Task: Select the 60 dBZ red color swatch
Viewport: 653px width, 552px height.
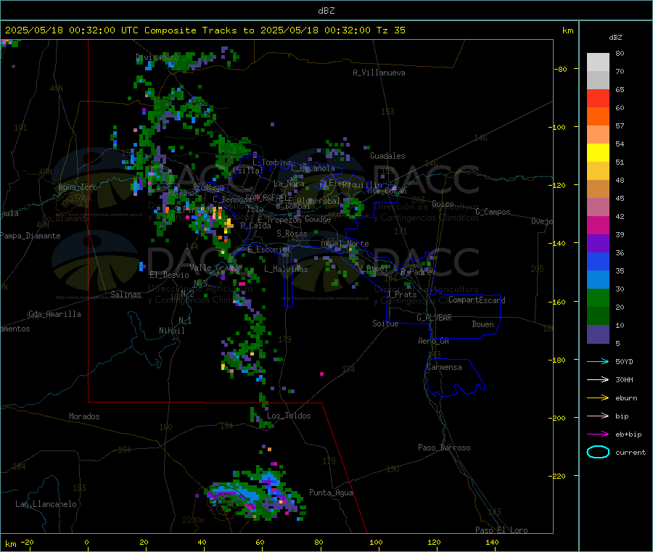Action: pyautogui.click(x=598, y=98)
